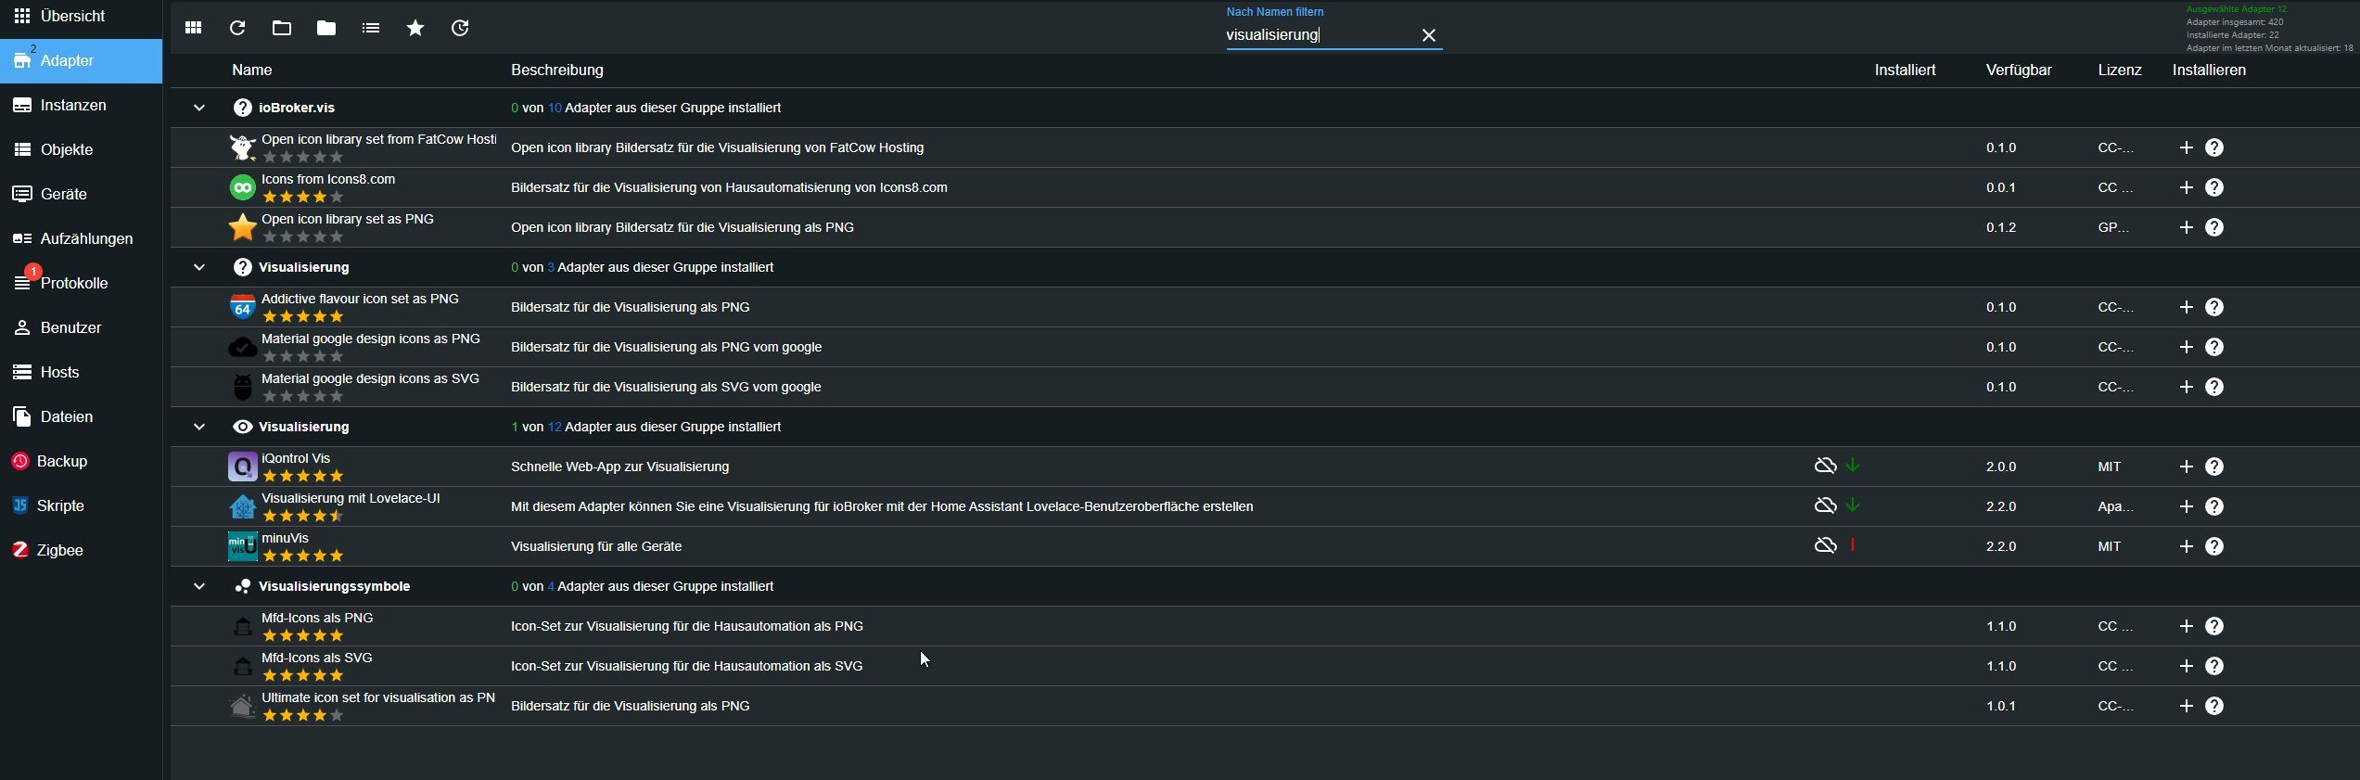2360x780 pixels.
Task: Toggle the list view icon in toolbar
Action: click(x=371, y=28)
